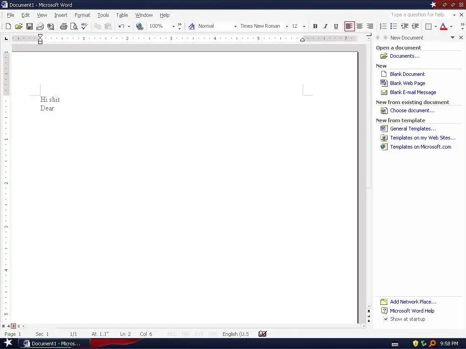The height and width of the screenshot is (349, 466).
Task: Click the Increase Indent icon
Action: tap(415, 26)
